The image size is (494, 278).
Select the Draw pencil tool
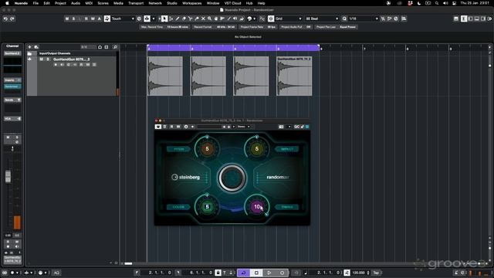pos(178,19)
